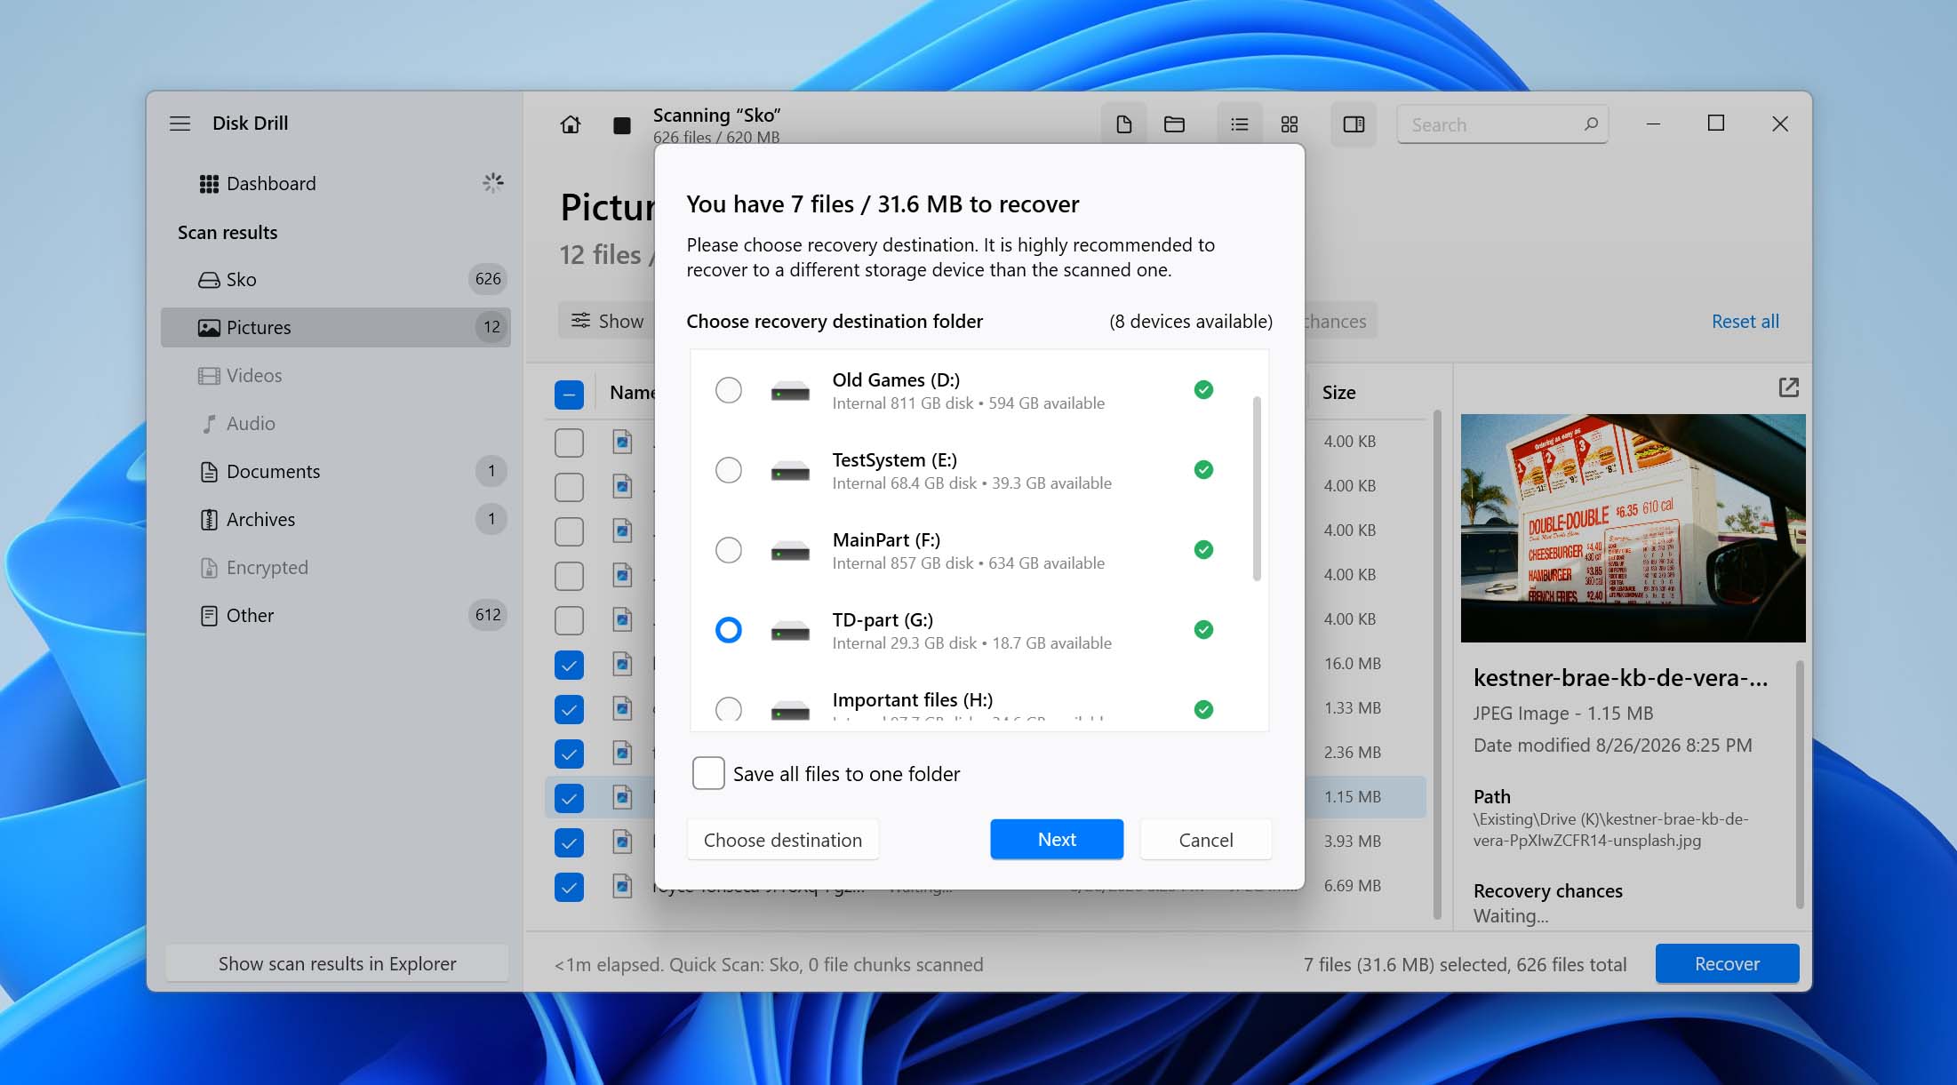
Task: Click the burger menu preview thumbnail
Action: [x=1633, y=528]
